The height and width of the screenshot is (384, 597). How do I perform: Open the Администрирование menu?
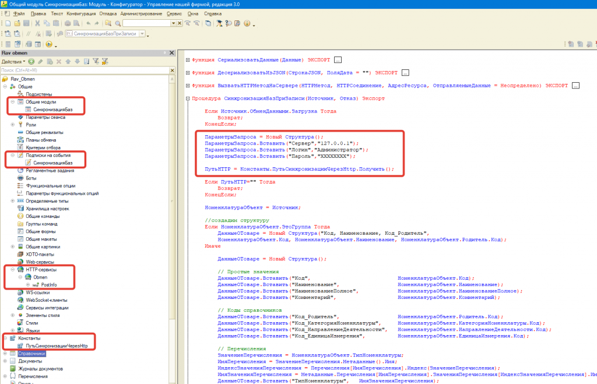(141, 14)
